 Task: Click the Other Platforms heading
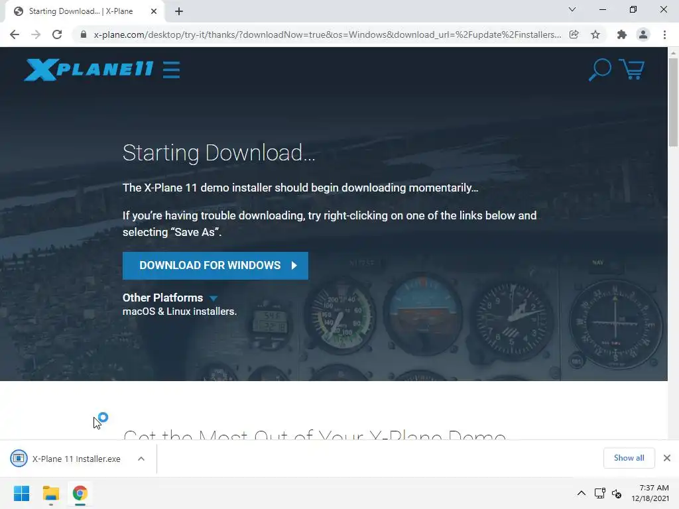coord(162,298)
